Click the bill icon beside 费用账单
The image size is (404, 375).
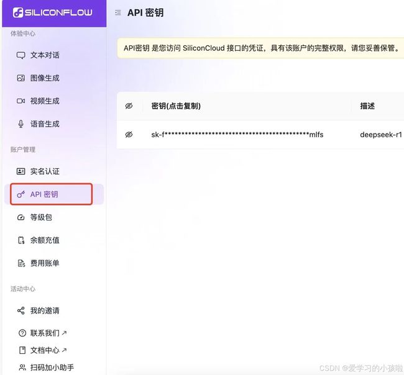(x=21, y=263)
